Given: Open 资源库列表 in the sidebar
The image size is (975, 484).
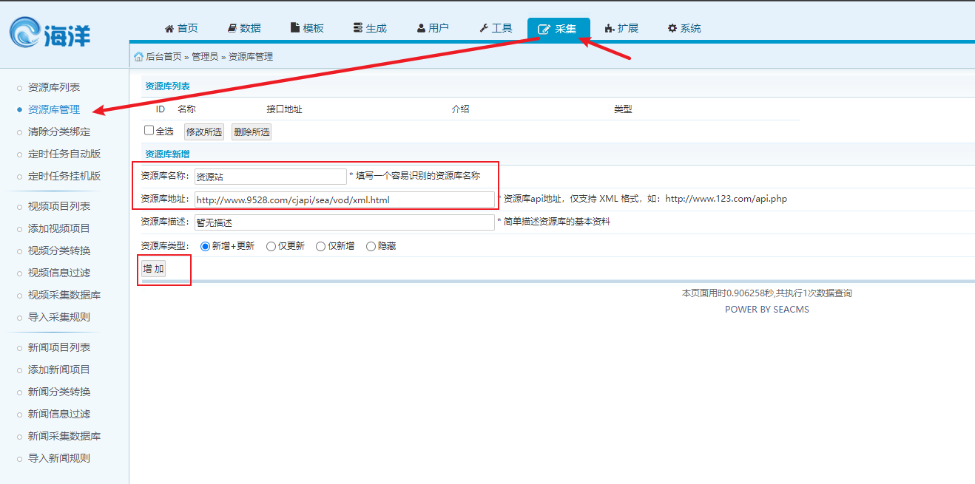Looking at the screenshot, I should point(54,87).
